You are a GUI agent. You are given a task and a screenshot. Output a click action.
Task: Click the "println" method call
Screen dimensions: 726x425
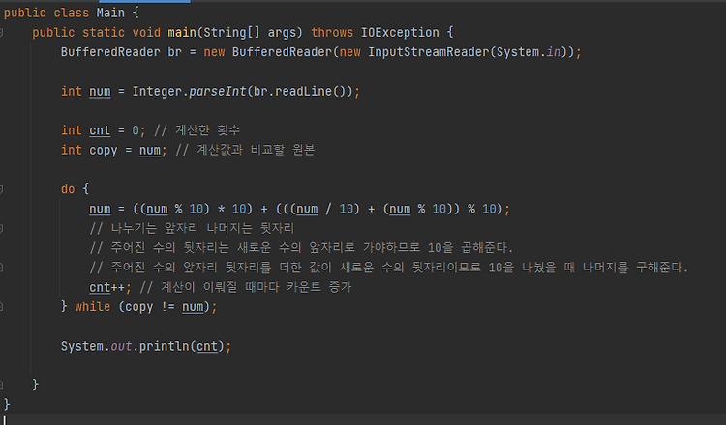click(165, 346)
